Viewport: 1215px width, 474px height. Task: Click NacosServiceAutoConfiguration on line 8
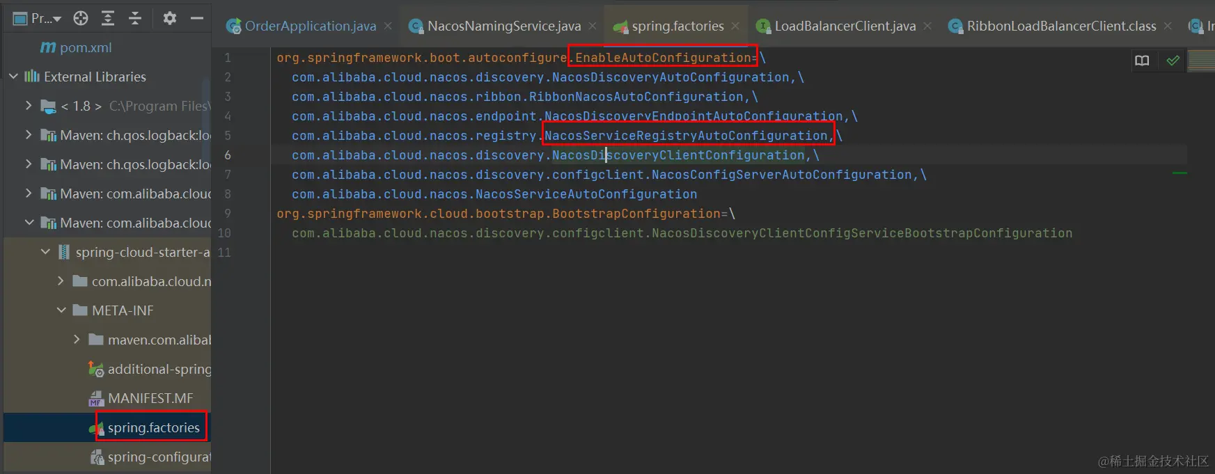tap(586, 194)
